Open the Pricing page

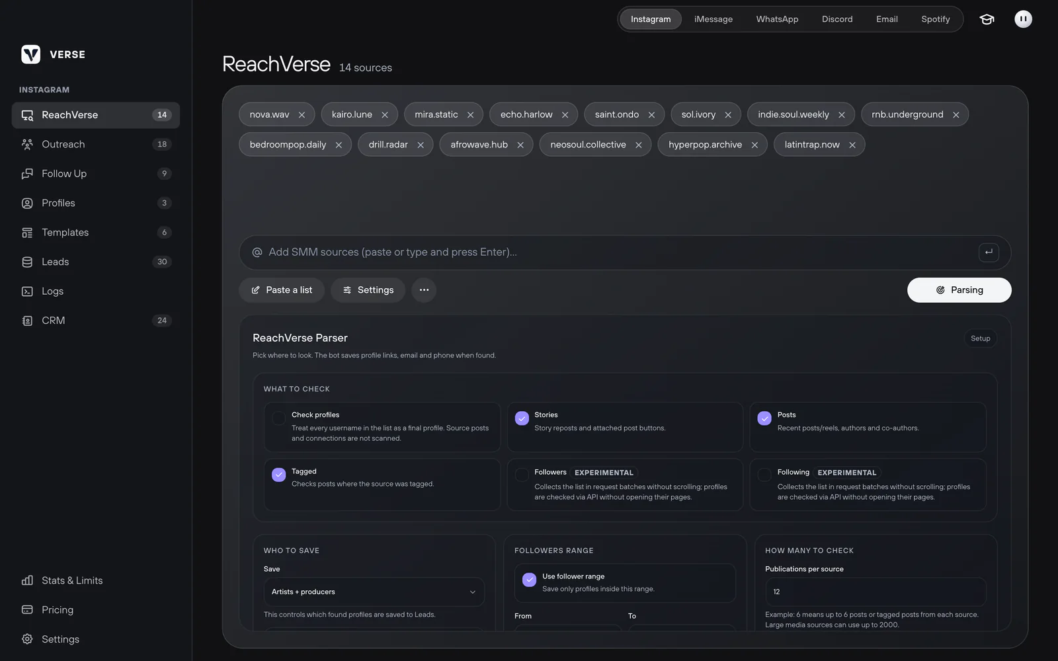(96, 610)
